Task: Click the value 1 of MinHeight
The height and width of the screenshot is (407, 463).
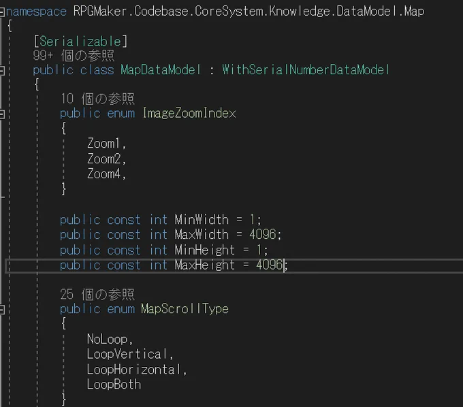Action: pos(259,250)
